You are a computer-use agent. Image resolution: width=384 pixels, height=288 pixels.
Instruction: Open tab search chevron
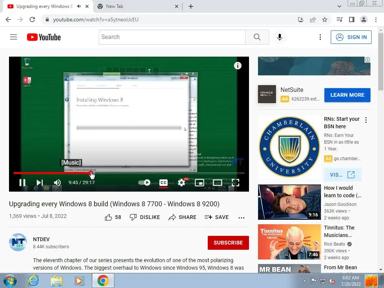(x=339, y=6)
